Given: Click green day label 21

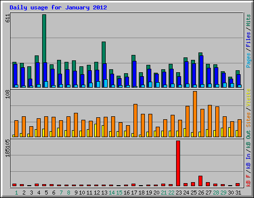Looking at the screenshot, I should pyautogui.click(x=164, y=193).
